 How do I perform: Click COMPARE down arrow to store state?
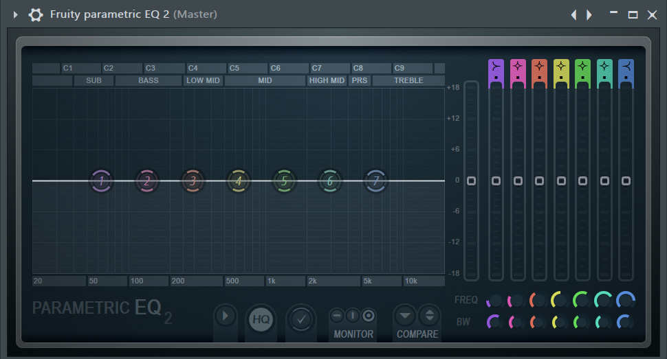[405, 316]
